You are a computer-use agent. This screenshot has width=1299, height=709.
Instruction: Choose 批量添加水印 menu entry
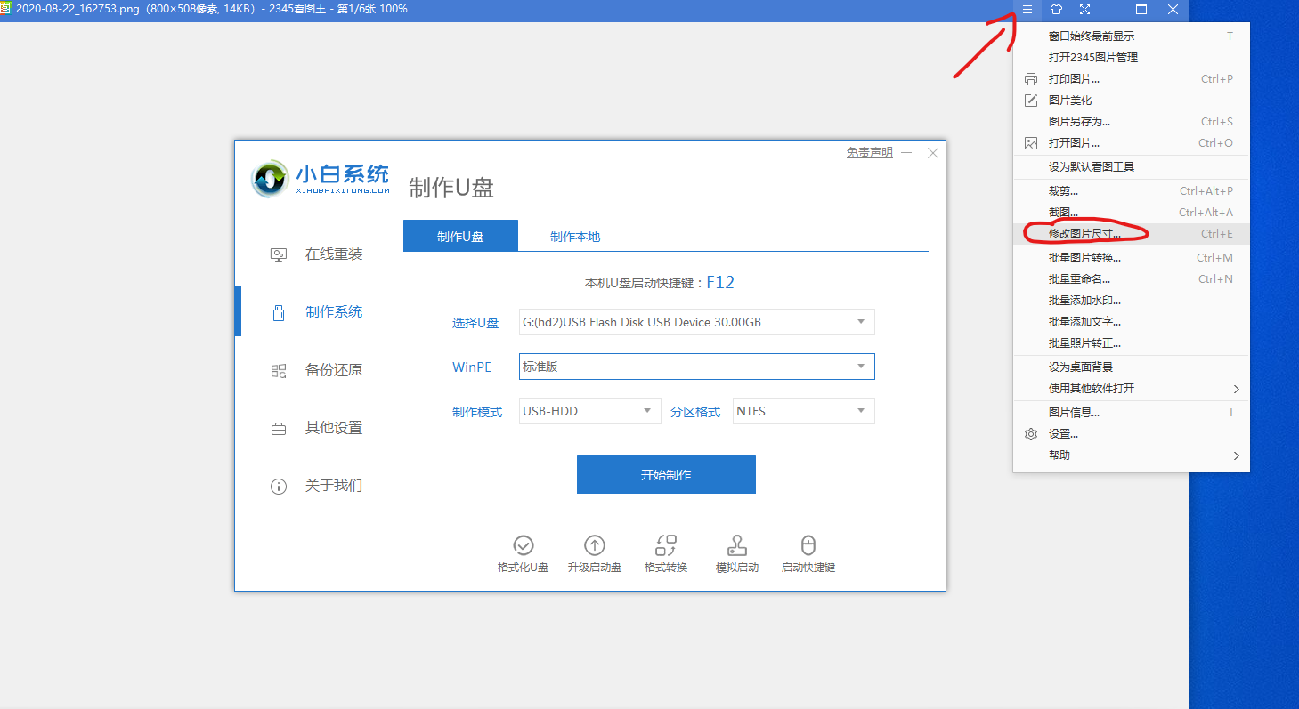(x=1084, y=301)
